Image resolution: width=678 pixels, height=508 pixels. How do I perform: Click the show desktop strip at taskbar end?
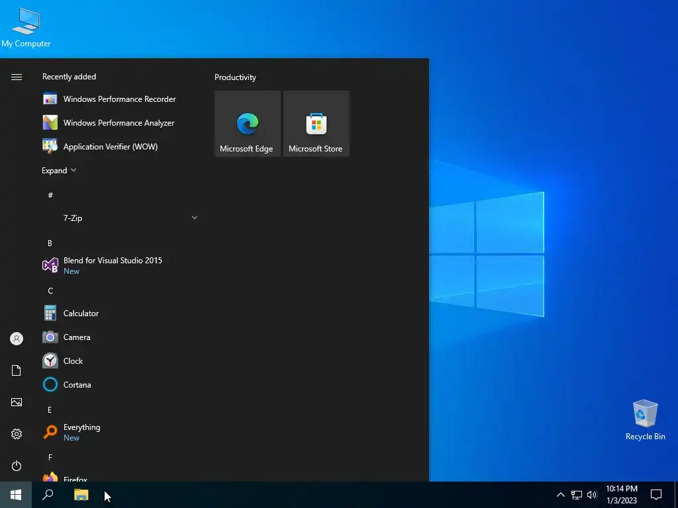point(676,495)
